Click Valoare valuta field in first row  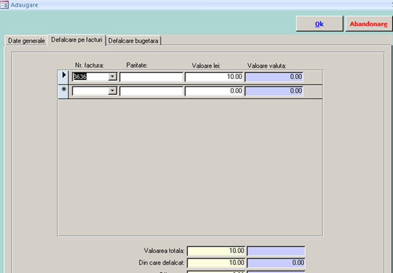click(x=274, y=77)
